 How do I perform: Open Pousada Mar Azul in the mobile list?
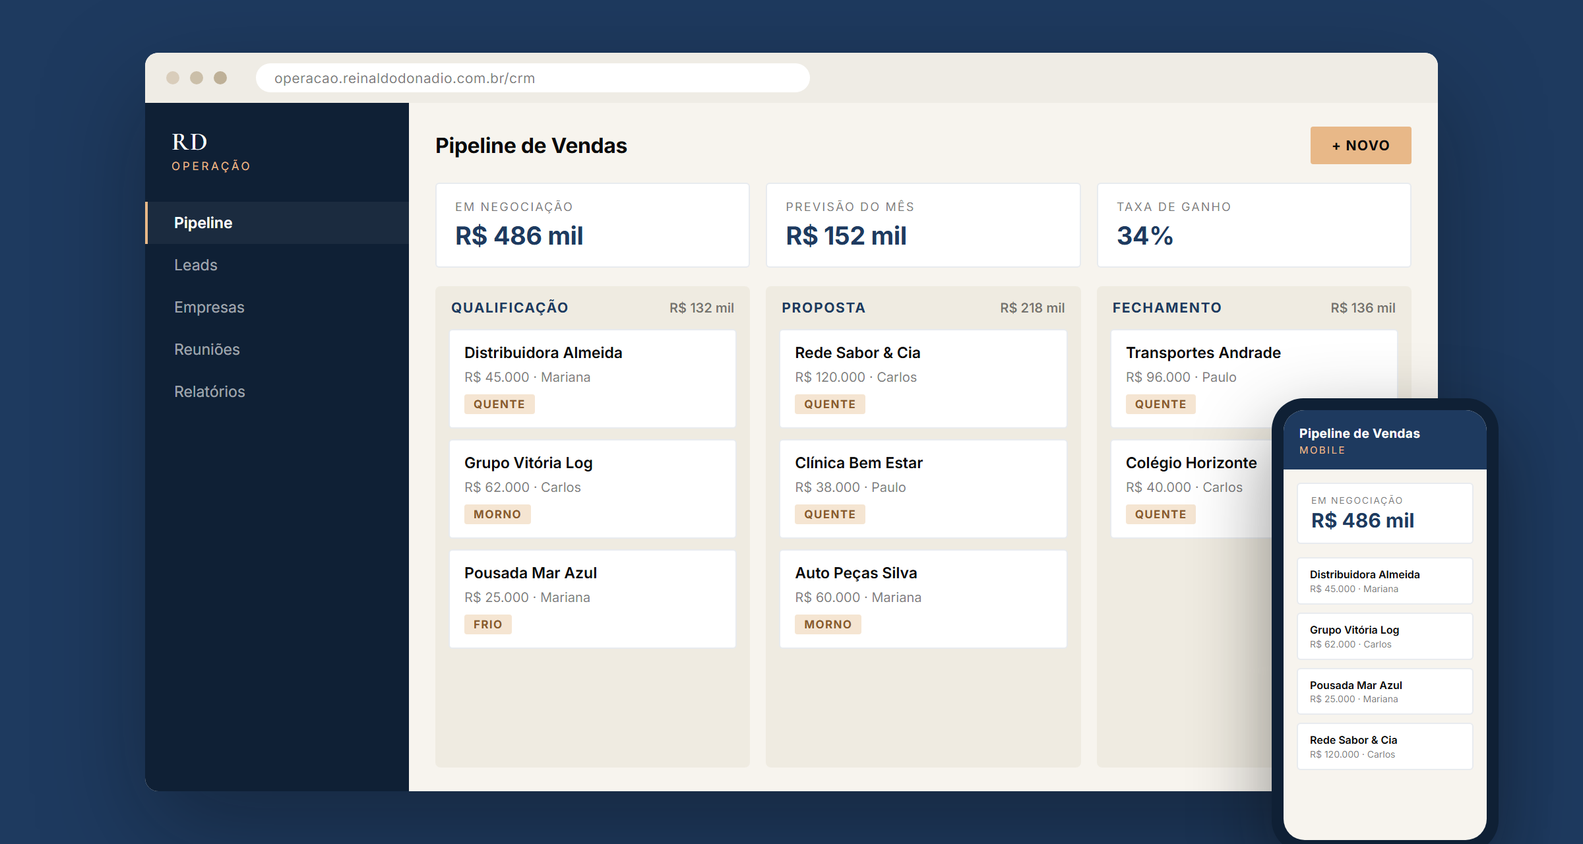click(x=1385, y=692)
